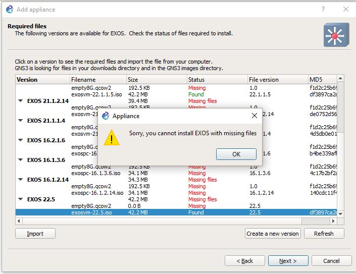The image size is (356, 274).
Task: Click the File version column header
Action: click(278, 80)
